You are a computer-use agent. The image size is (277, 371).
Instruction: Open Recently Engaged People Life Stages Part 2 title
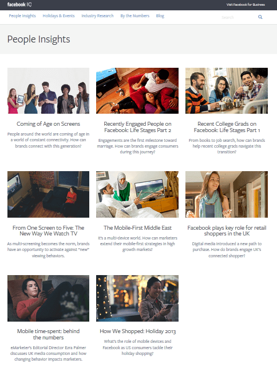(x=137, y=127)
